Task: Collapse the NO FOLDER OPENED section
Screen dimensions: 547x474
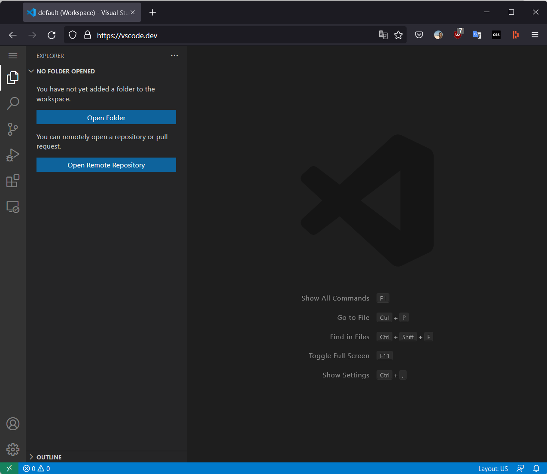Action: click(31, 71)
